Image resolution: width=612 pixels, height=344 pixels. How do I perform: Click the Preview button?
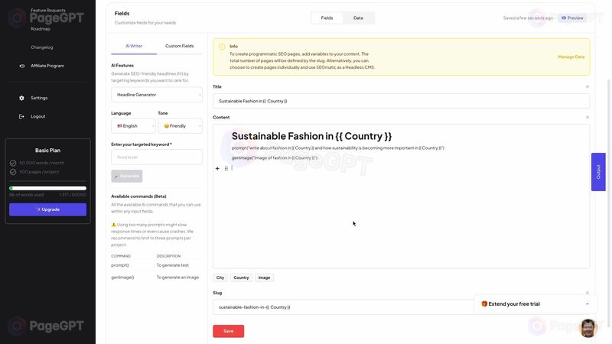point(572,18)
